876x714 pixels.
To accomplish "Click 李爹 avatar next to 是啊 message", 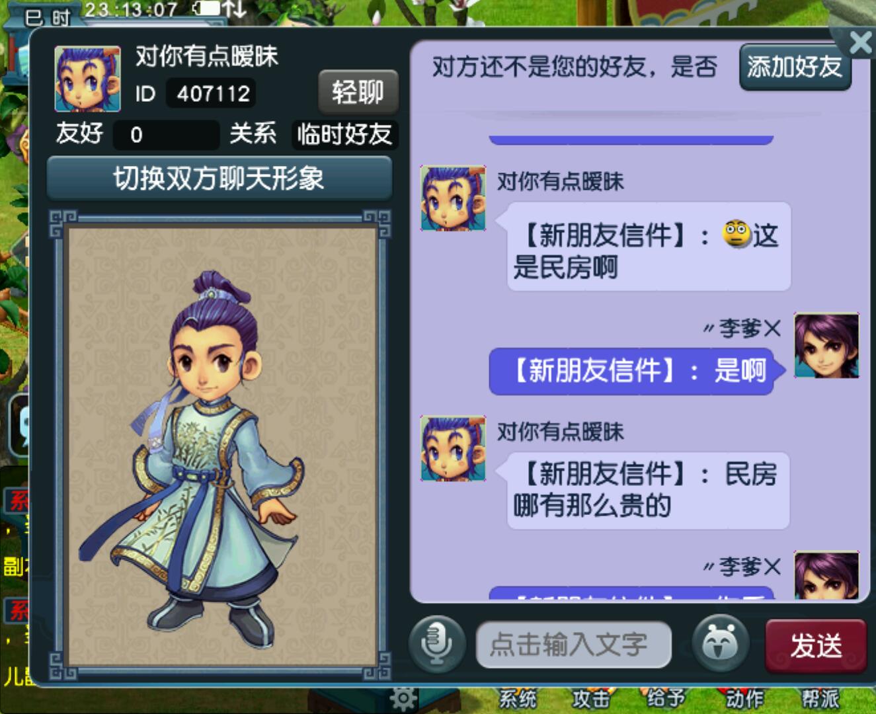I will pos(826,346).
